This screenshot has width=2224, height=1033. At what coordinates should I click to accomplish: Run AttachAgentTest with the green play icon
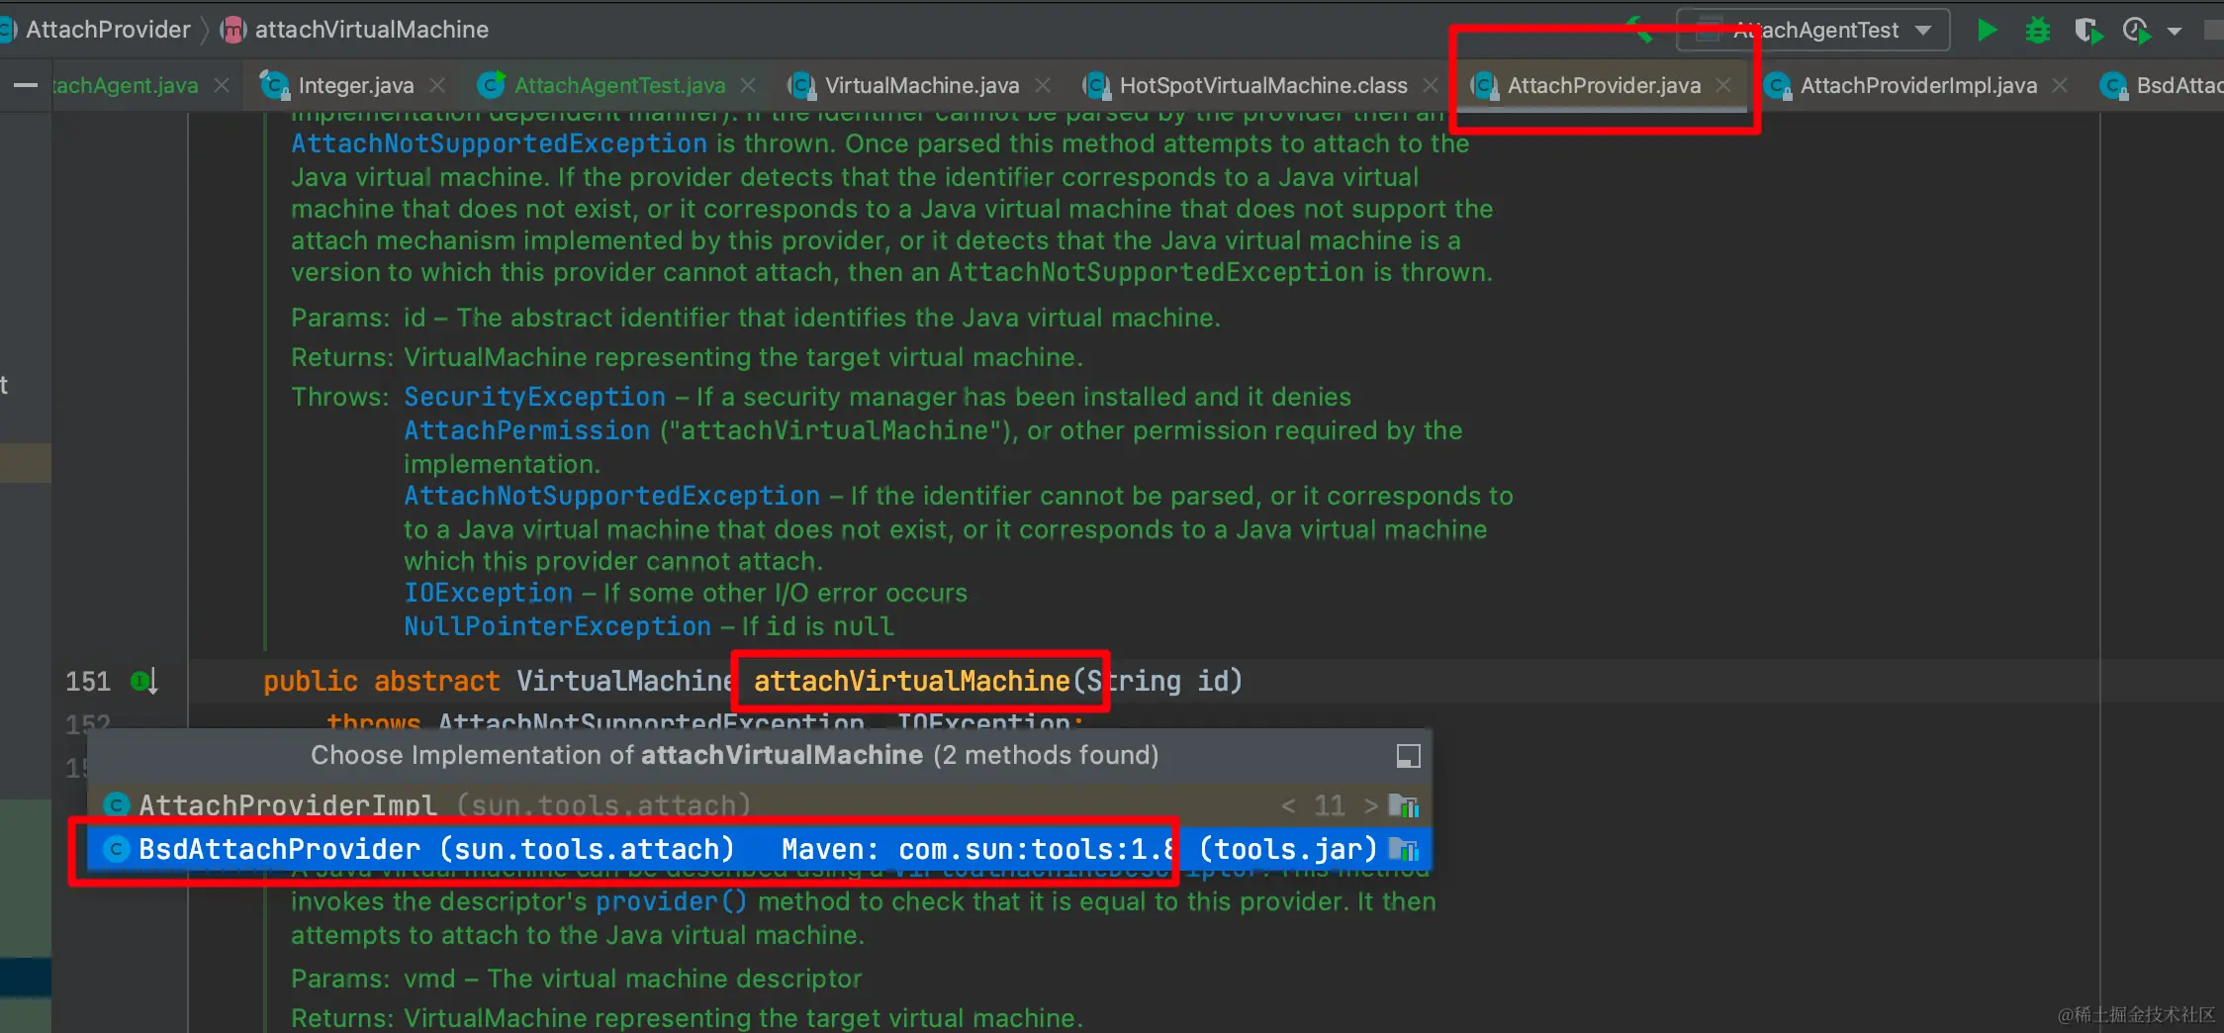[x=1987, y=31]
